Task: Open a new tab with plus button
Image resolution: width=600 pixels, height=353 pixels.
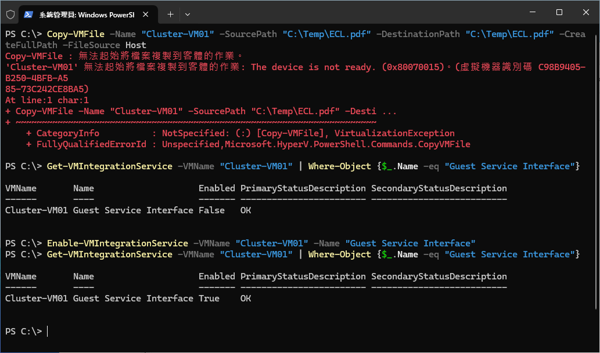Action: pos(170,13)
